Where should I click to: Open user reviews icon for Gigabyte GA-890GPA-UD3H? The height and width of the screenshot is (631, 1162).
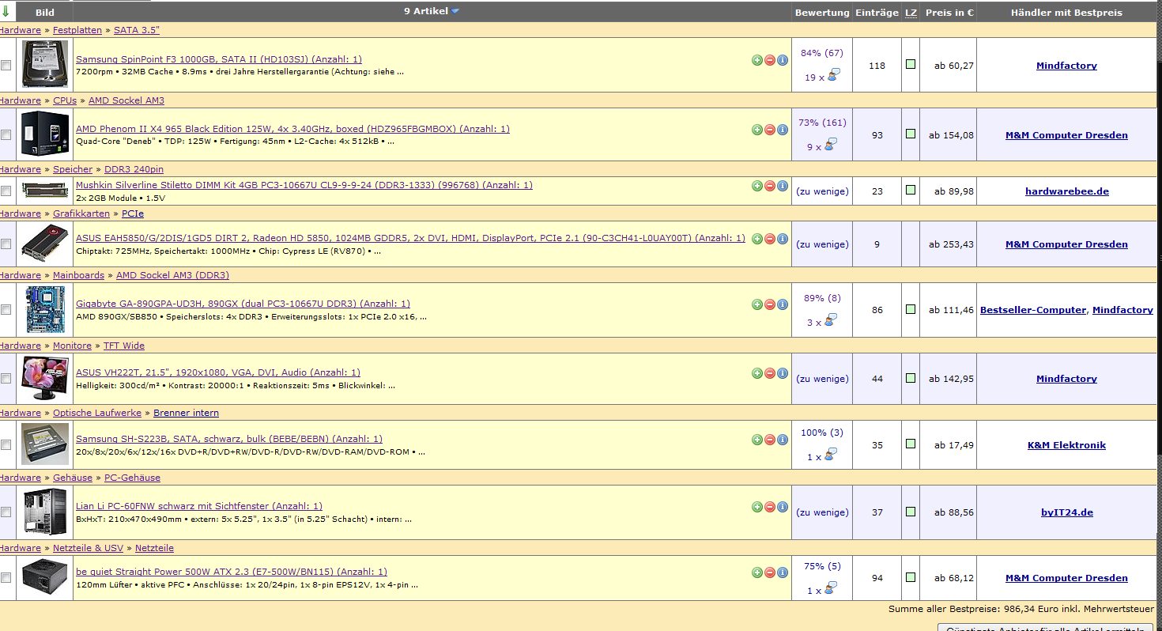pyautogui.click(x=831, y=320)
